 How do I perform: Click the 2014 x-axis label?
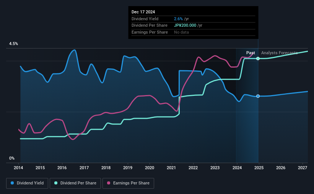18,168
